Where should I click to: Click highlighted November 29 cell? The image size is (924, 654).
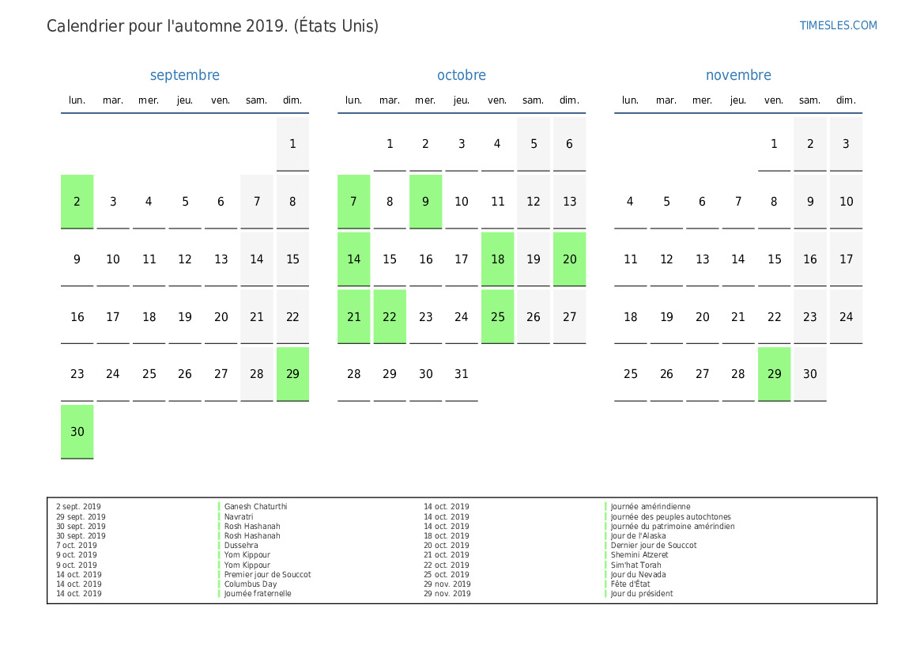[x=775, y=374]
